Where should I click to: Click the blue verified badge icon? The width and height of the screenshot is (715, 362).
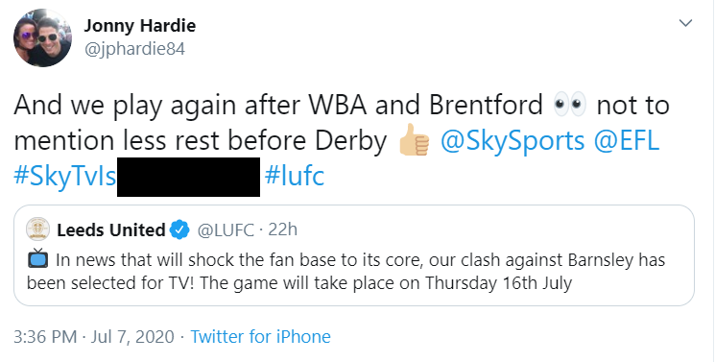tap(179, 229)
